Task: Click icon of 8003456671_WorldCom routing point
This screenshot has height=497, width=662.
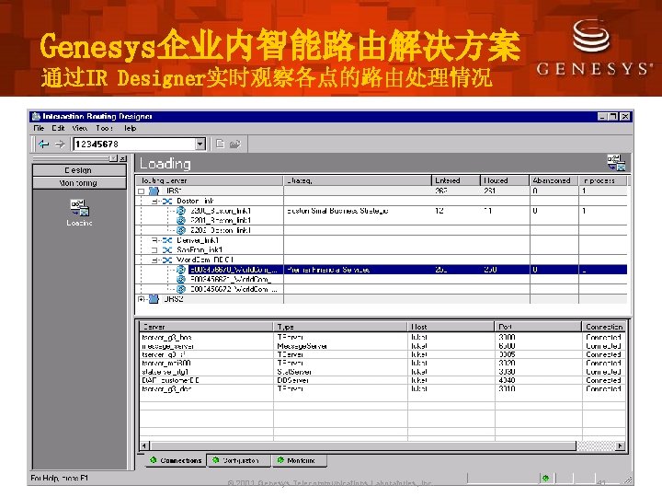Action: click(181, 279)
